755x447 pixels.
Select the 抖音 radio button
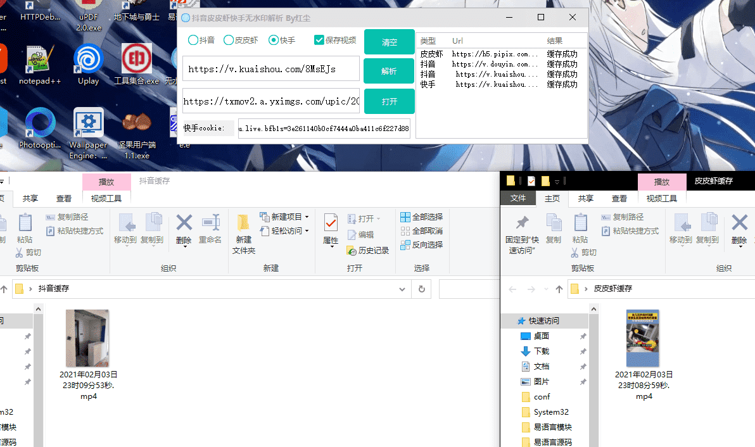(x=193, y=40)
